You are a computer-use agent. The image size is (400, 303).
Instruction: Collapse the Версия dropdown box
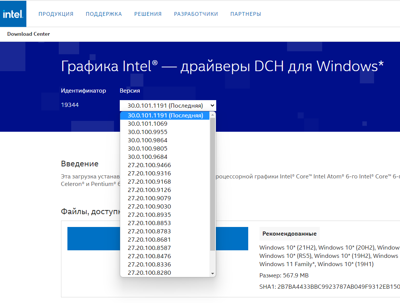[168, 105]
